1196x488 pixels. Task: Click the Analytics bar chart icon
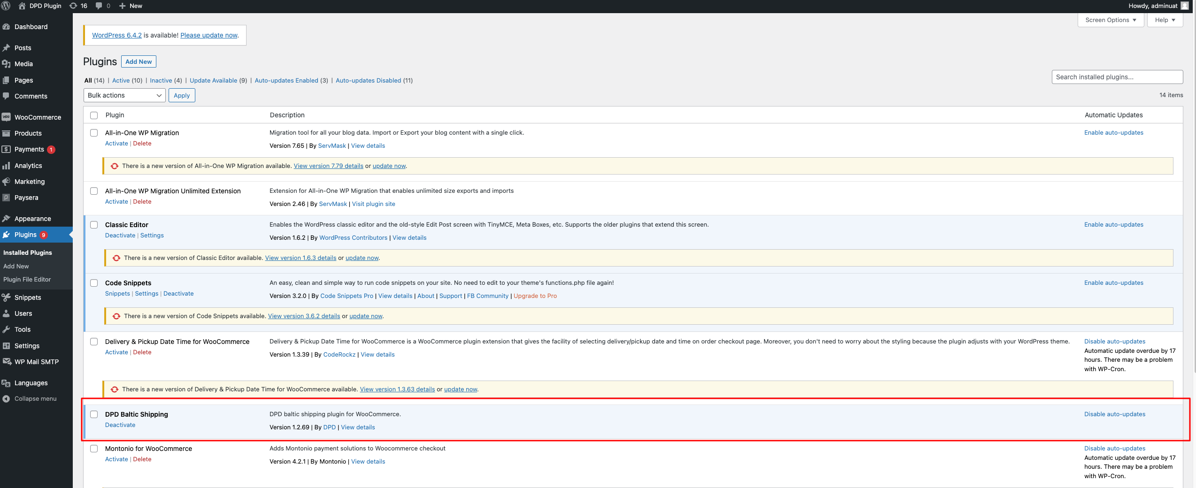(6, 166)
